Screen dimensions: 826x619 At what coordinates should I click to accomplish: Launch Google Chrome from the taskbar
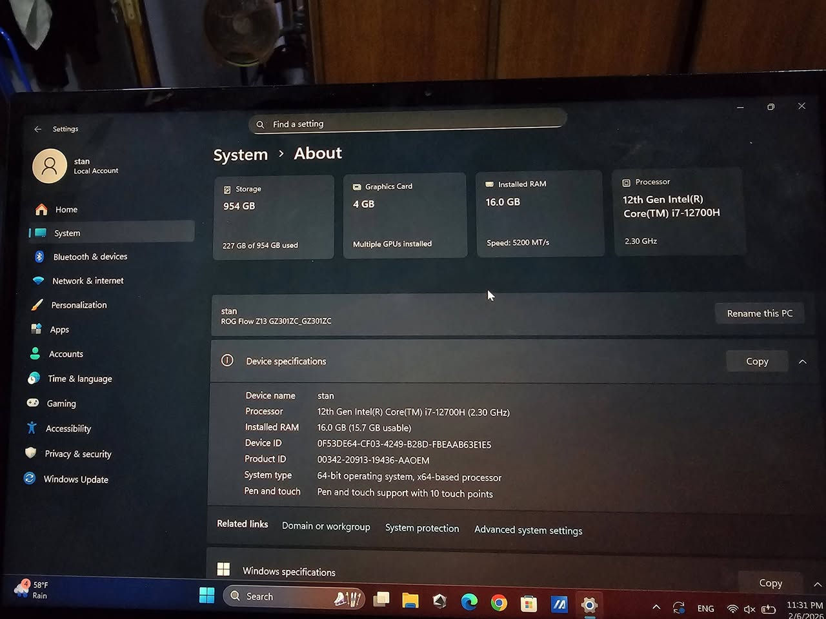499,602
